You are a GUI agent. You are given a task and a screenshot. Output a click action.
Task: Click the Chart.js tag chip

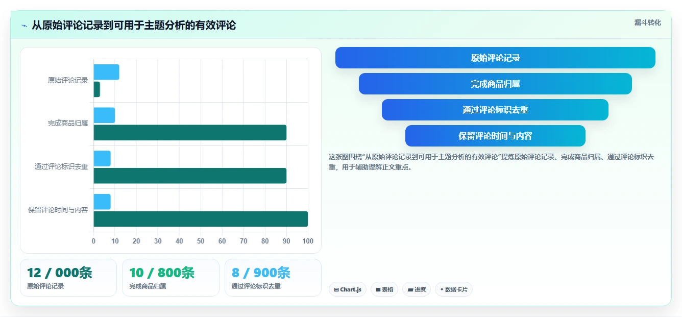348,289
